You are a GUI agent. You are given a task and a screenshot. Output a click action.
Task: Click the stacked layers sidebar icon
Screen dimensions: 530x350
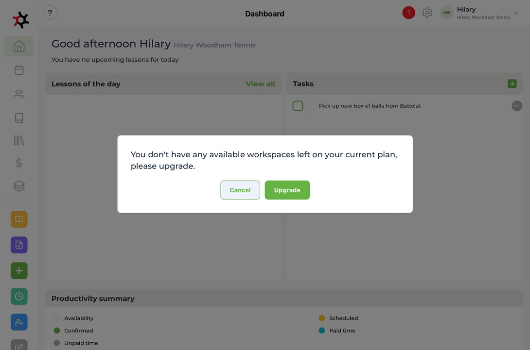pos(19,186)
